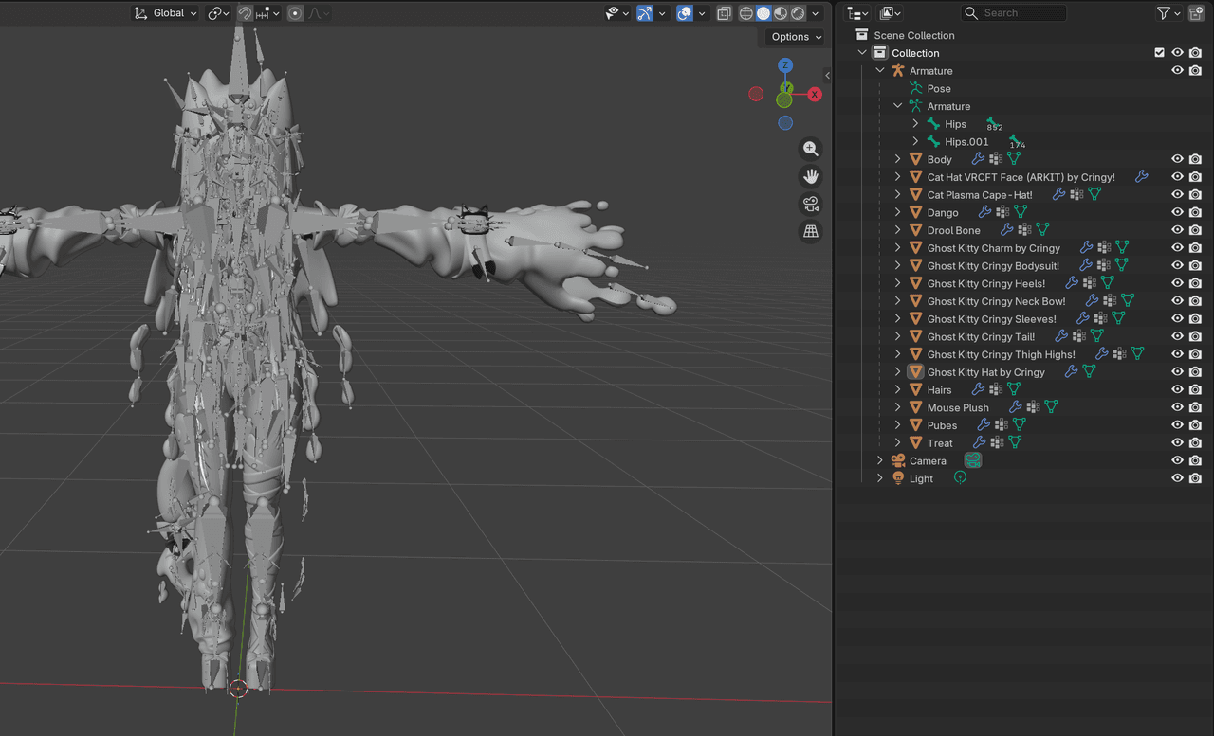
Task: Switch perspective/orthographic with the grid icon
Action: 811,231
